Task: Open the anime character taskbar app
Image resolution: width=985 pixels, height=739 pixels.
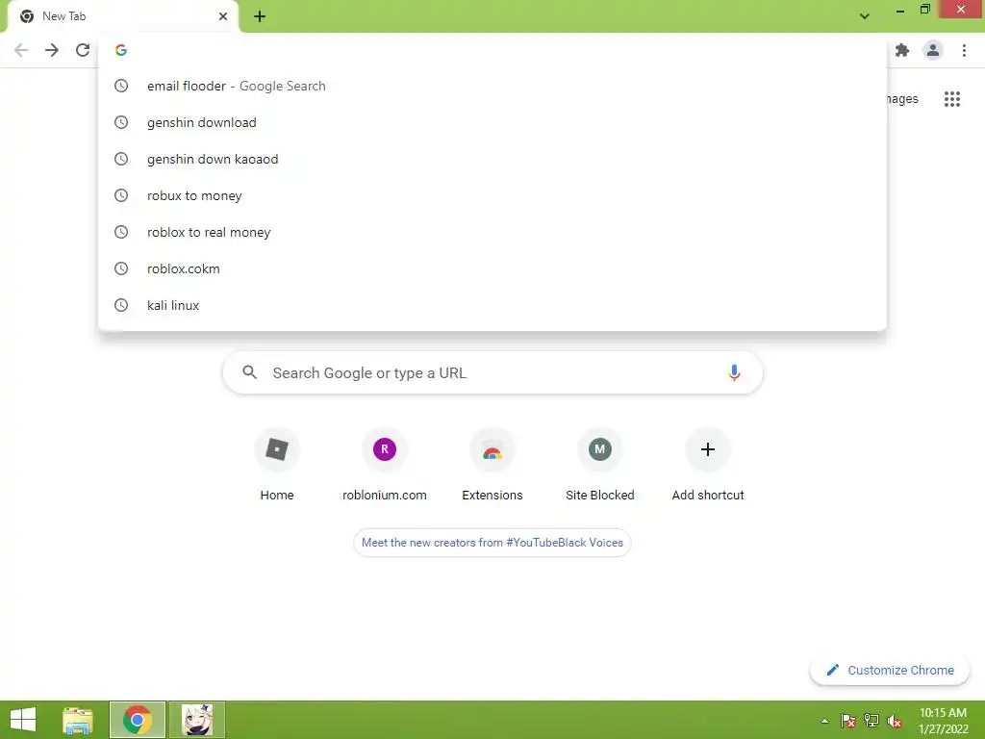Action: (197, 720)
